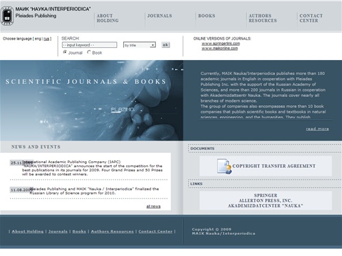Click the Russian Library of Science news text
Viewport: 342px width, 256px height.
[x=94, y=191]
